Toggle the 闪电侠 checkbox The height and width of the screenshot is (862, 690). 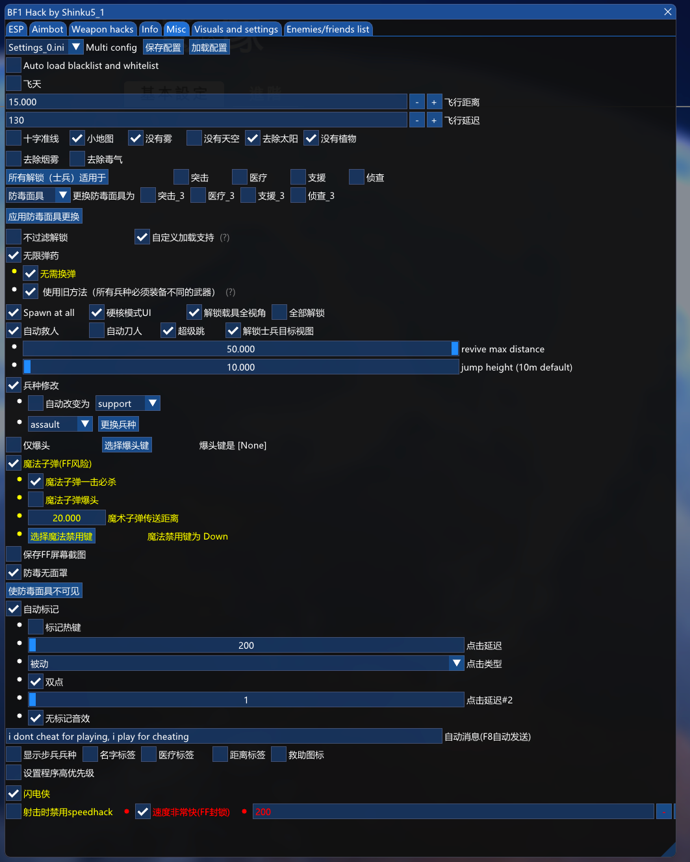click(14, 794)
